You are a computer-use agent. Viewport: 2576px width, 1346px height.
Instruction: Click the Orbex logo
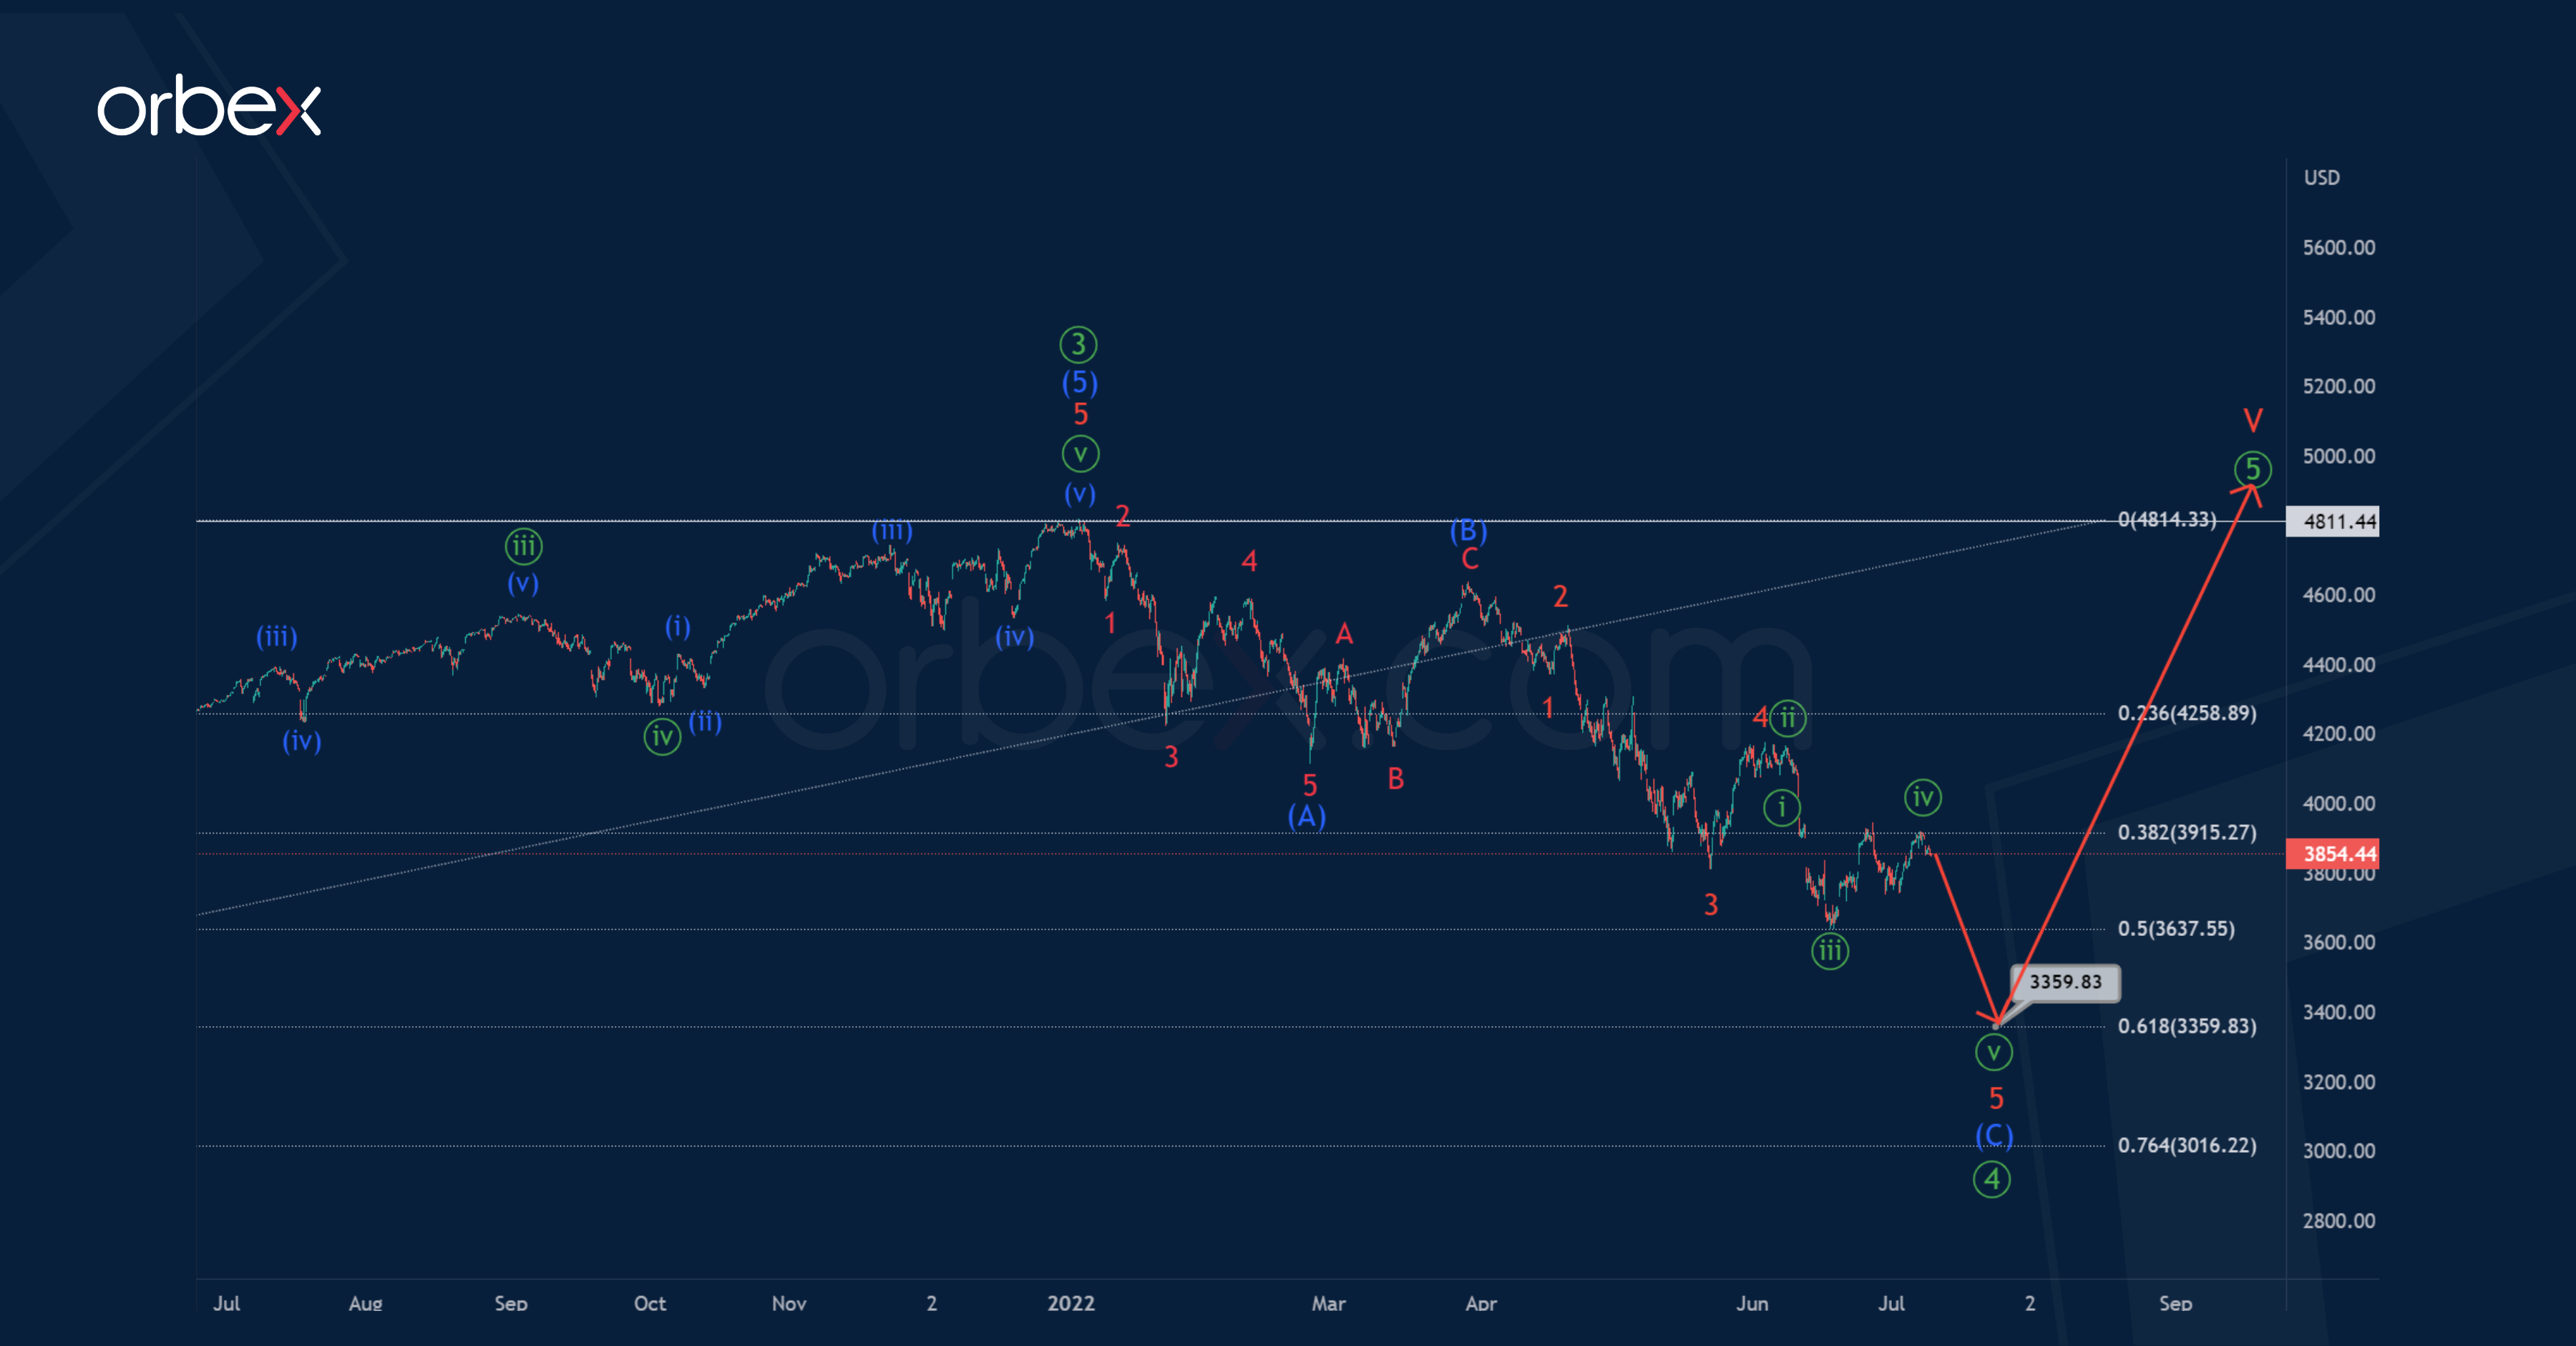pos(209,106)
